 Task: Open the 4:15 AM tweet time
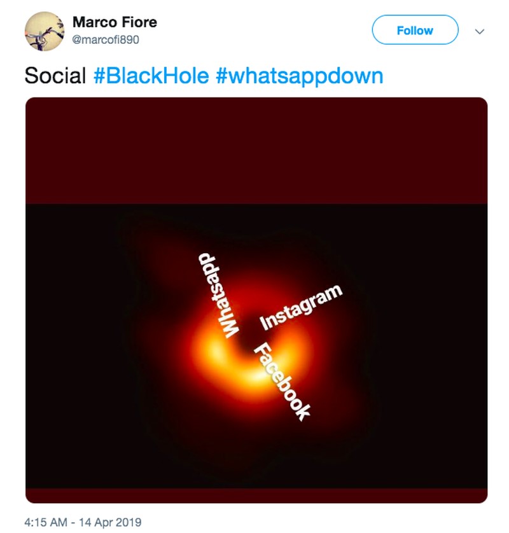(x=45, y=522)
